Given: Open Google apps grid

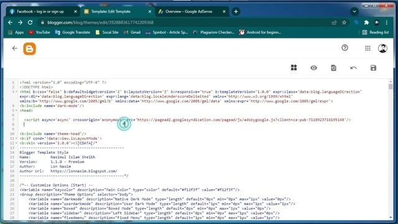Looking at the screenshot, I should click(368, 49).
